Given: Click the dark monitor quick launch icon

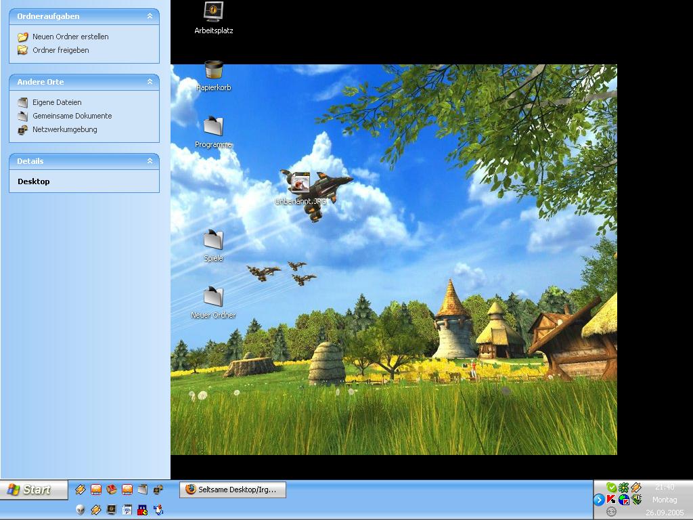Looking at the screenshot, I should click(x=112, y=510).
